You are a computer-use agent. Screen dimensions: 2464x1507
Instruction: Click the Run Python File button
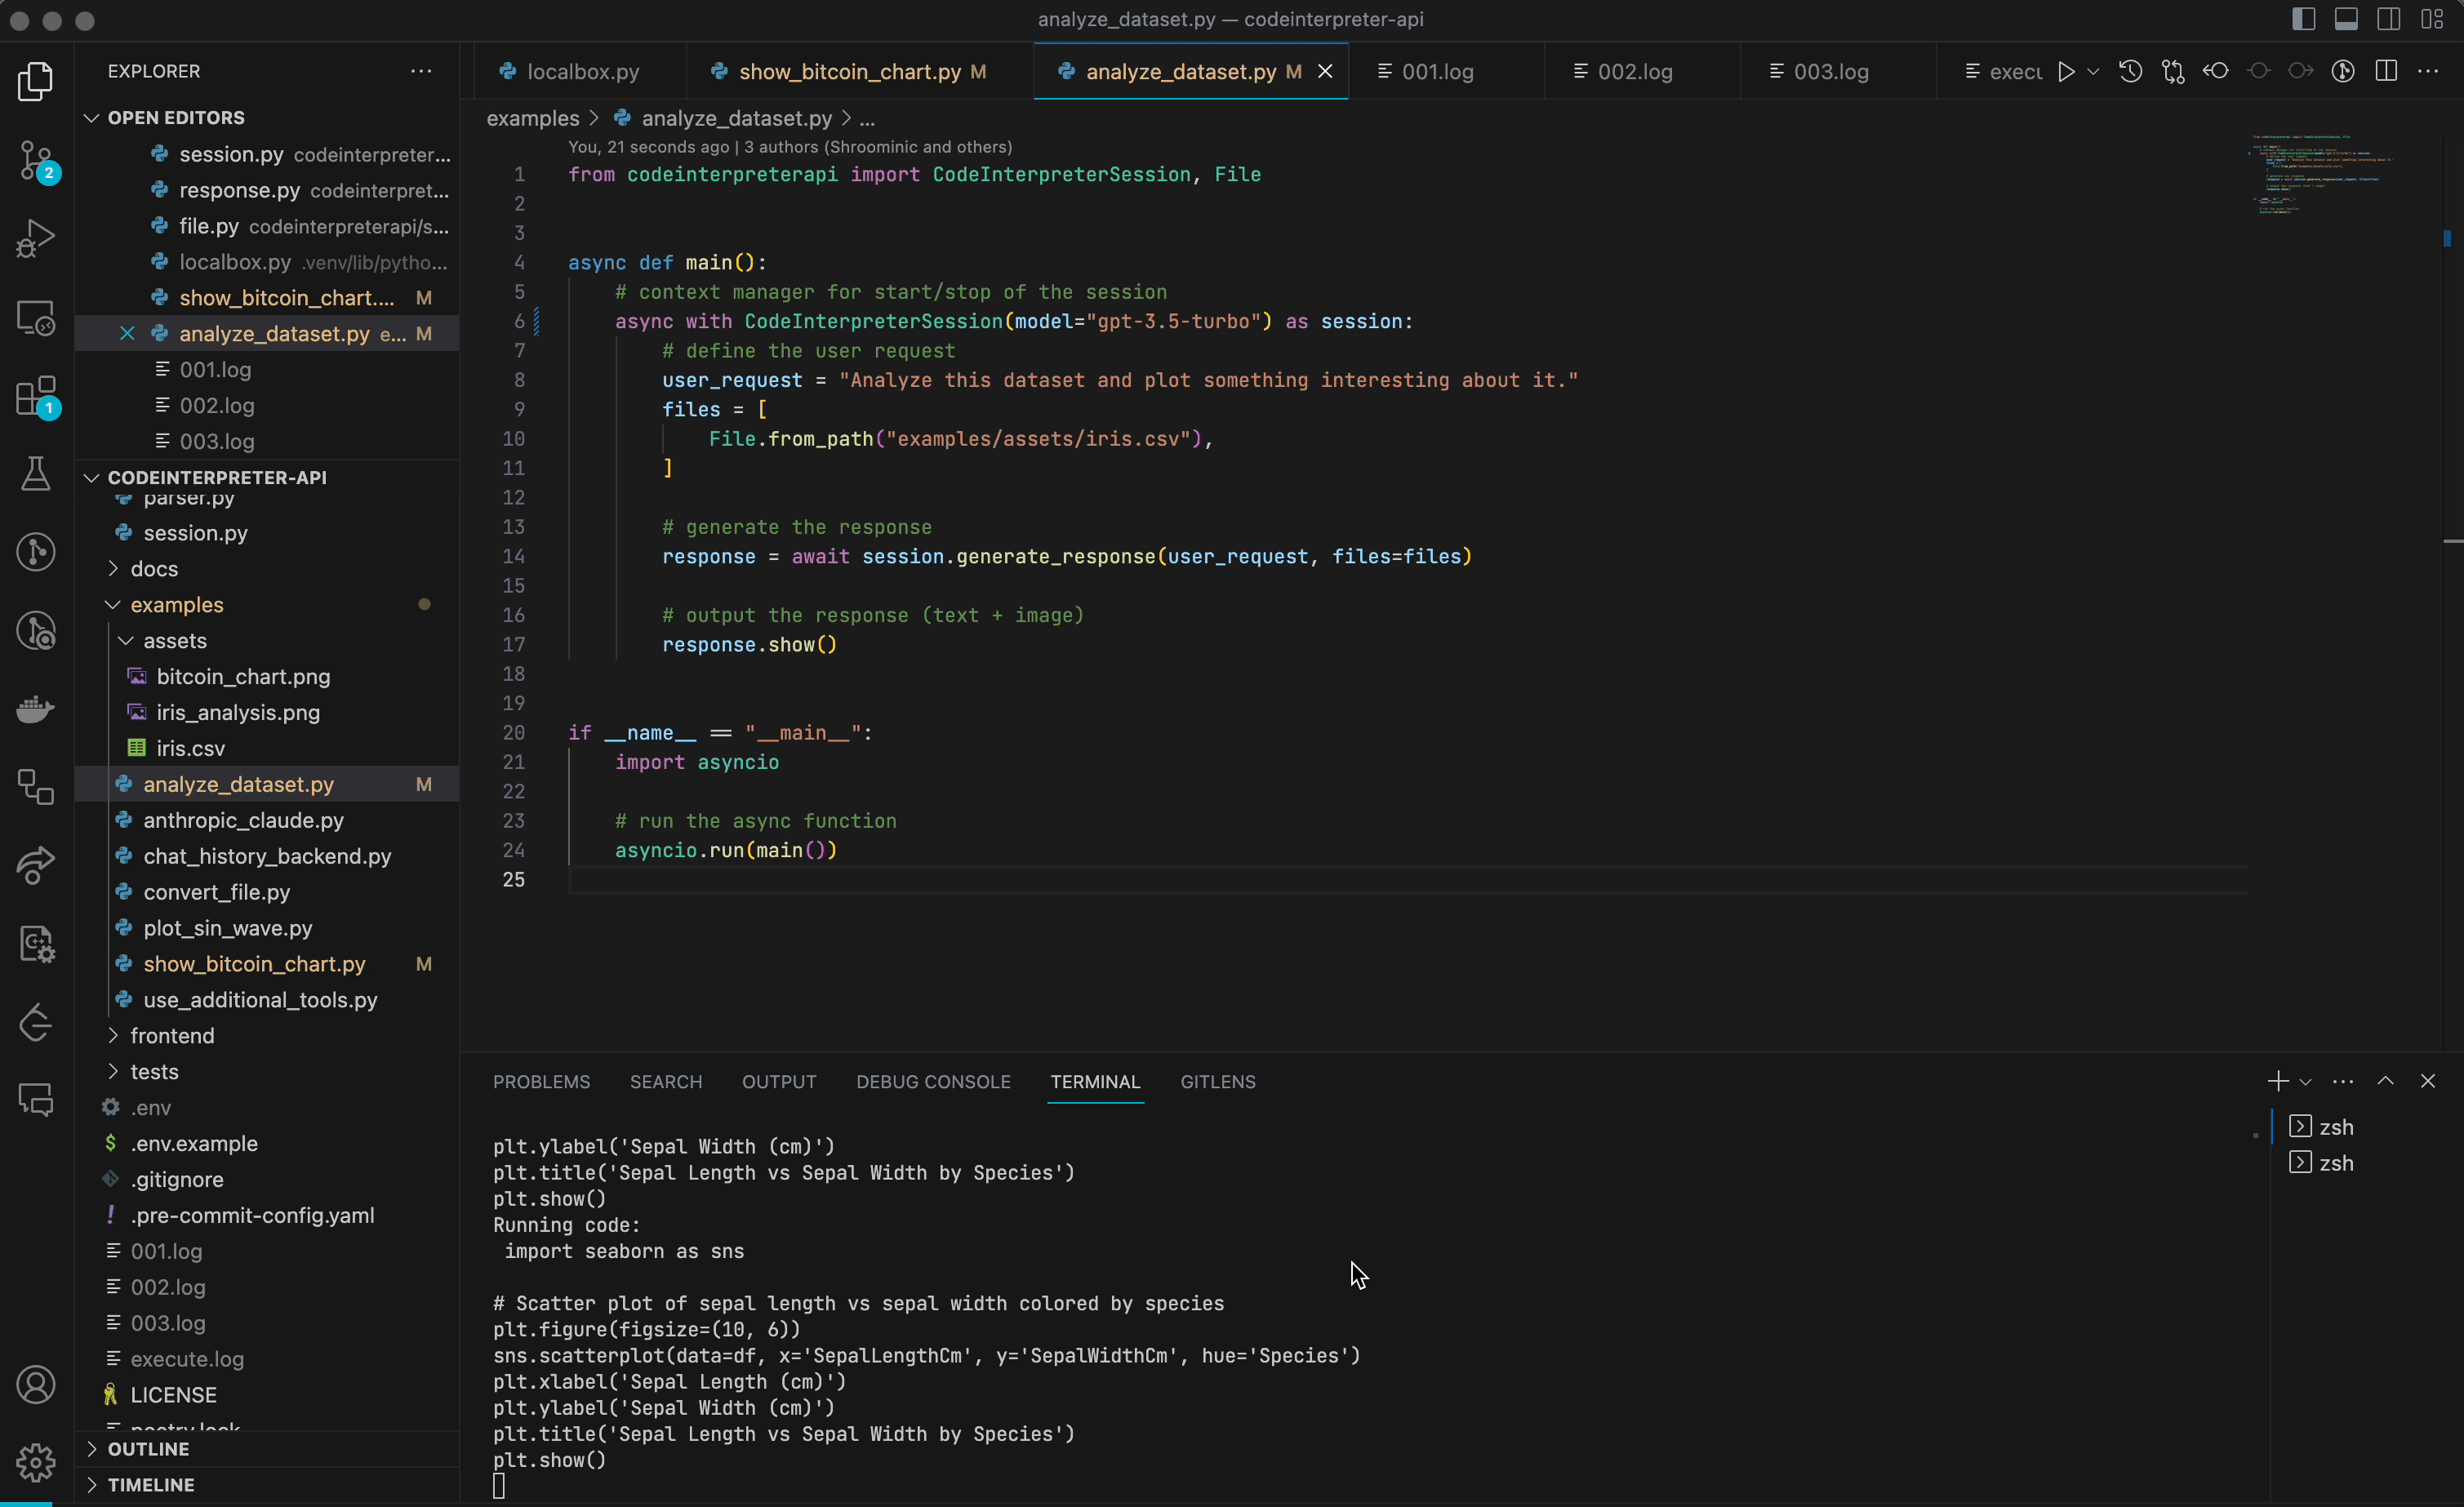[2066, 71]
